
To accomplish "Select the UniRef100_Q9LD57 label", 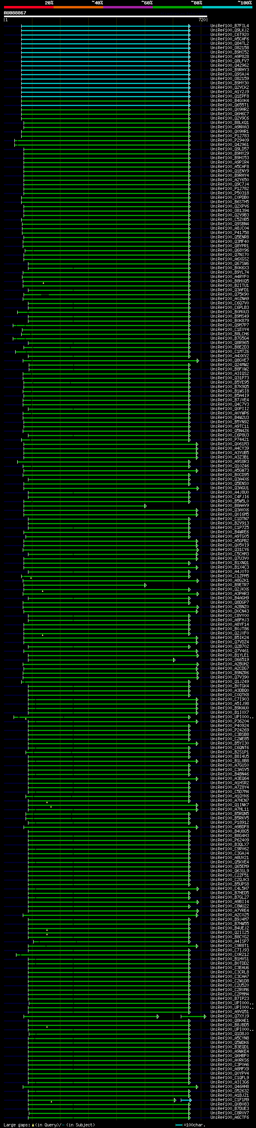I will click(230, 149).
